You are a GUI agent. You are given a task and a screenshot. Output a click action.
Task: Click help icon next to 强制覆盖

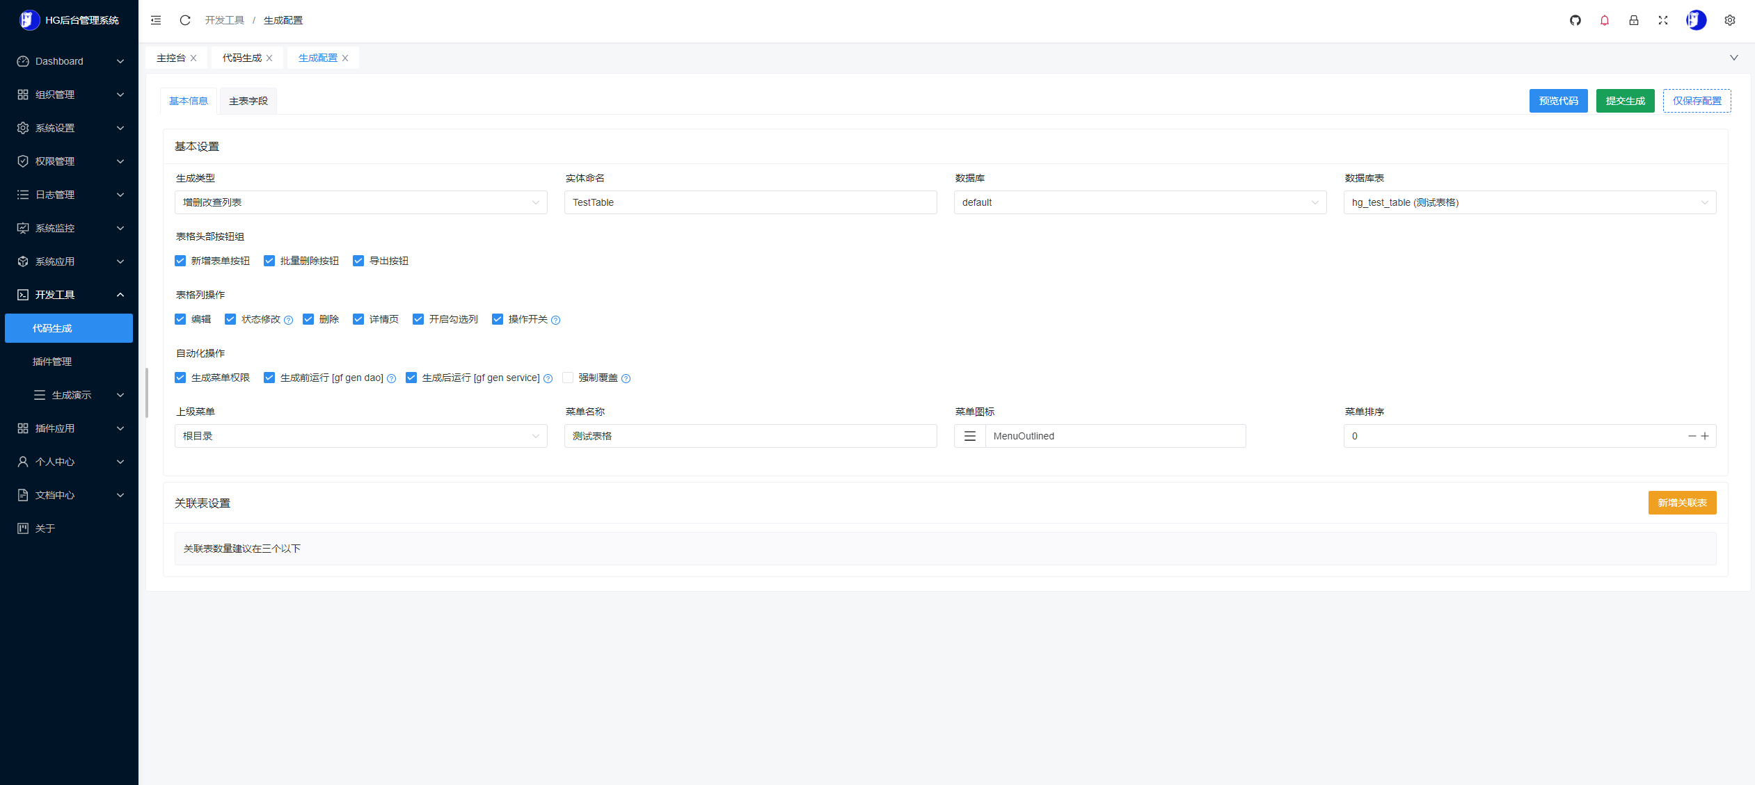(x=626, y=378)
